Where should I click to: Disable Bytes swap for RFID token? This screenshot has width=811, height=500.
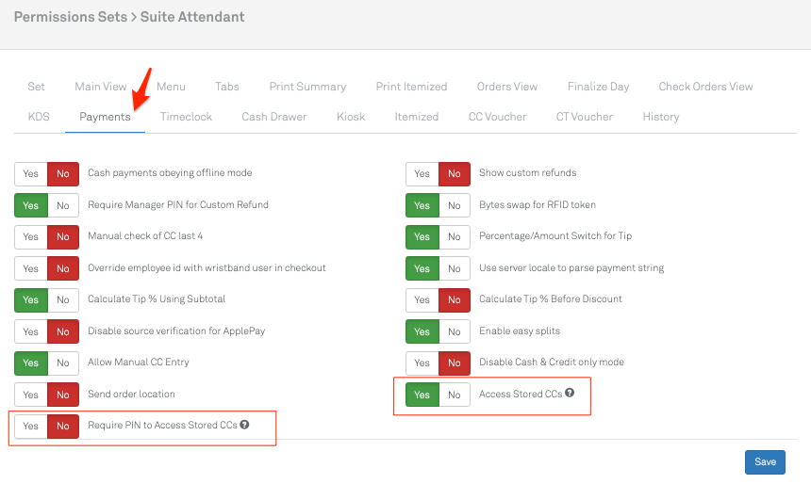pos(454,205)
